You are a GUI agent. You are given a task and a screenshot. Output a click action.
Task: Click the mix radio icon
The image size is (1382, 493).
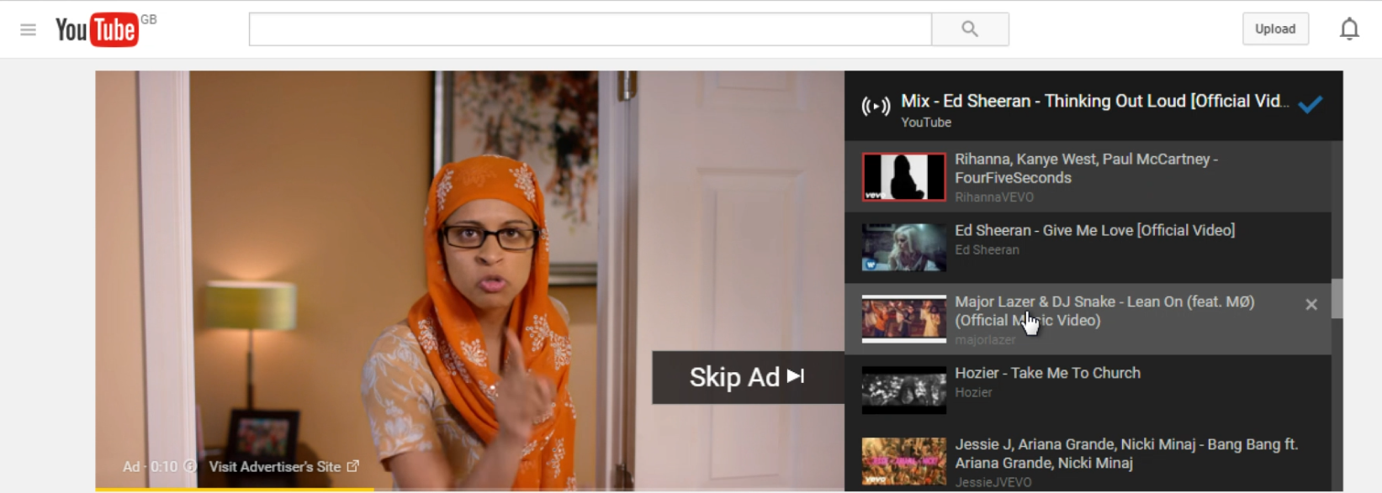pyautogui.click(x=876, y=106)
